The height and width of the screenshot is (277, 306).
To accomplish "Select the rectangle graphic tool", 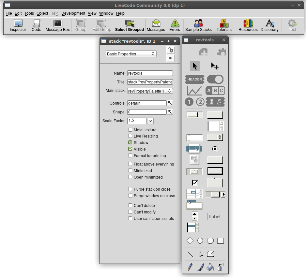I will tap(221, 241).
